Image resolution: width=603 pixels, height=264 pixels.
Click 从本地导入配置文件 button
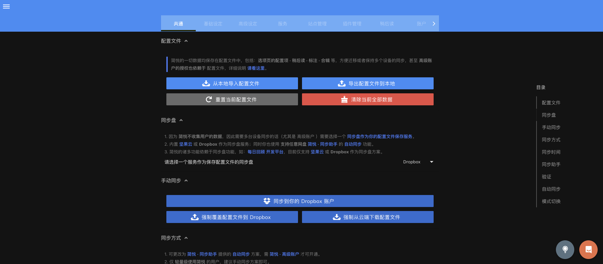(232, 83)
